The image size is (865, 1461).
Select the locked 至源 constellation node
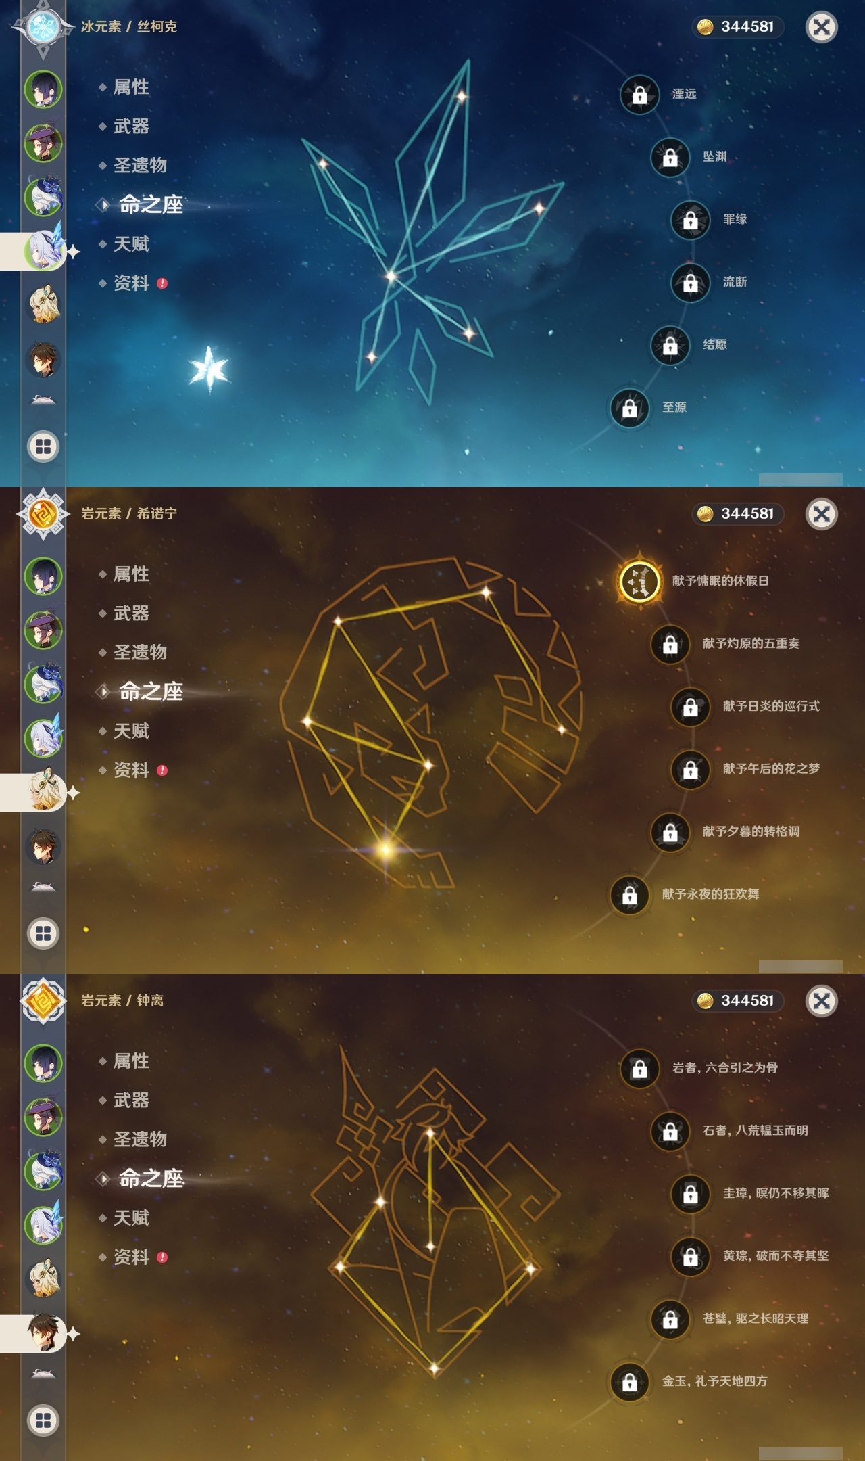click(629, 408)
